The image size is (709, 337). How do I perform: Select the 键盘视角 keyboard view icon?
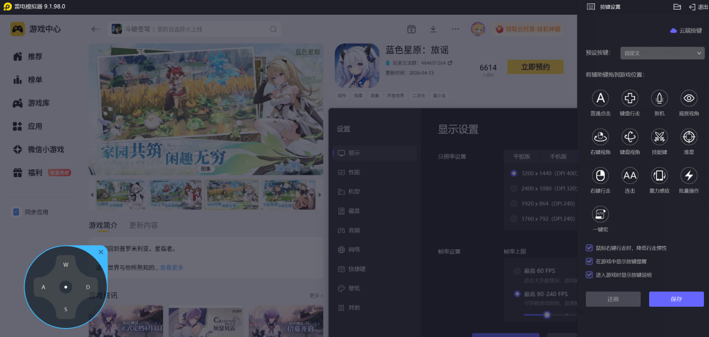[630, 136]
